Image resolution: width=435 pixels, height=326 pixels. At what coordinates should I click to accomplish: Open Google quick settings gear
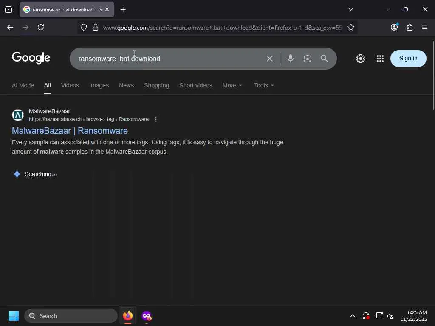click(360, 59)
